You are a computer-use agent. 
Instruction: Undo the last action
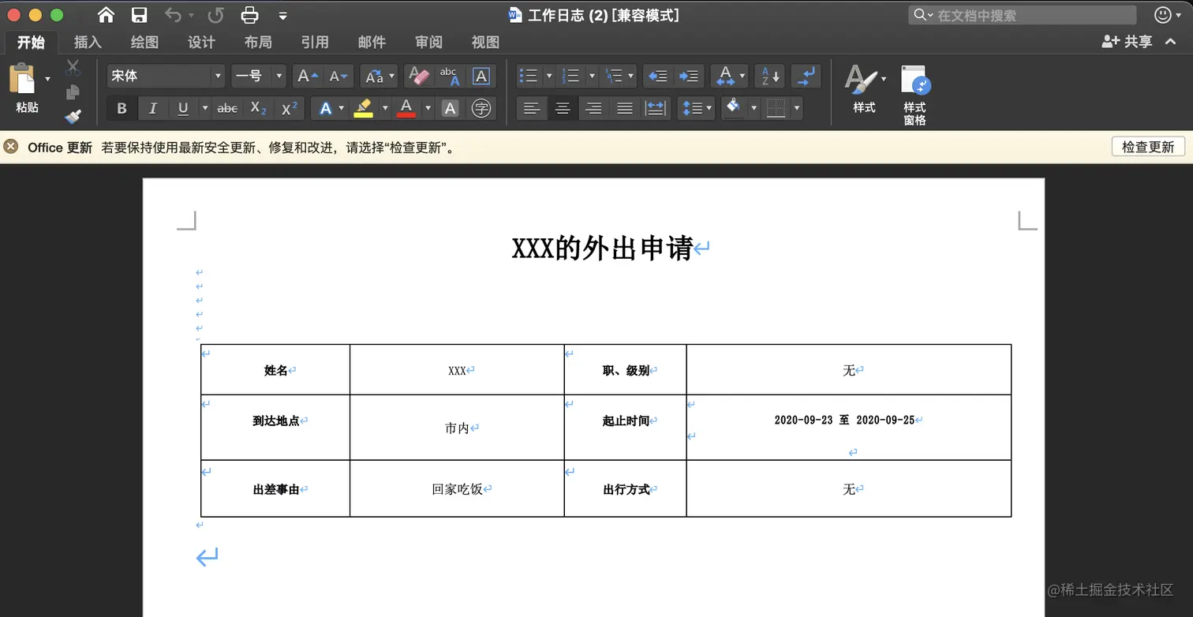pos(173,15)
